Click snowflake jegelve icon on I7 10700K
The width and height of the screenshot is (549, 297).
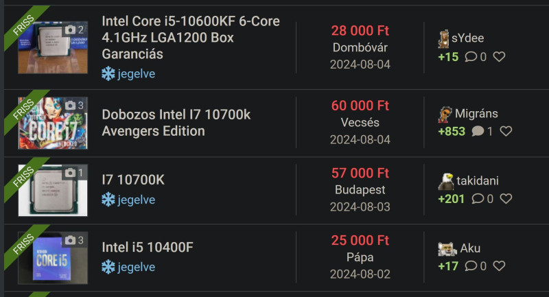pos(108,200)
